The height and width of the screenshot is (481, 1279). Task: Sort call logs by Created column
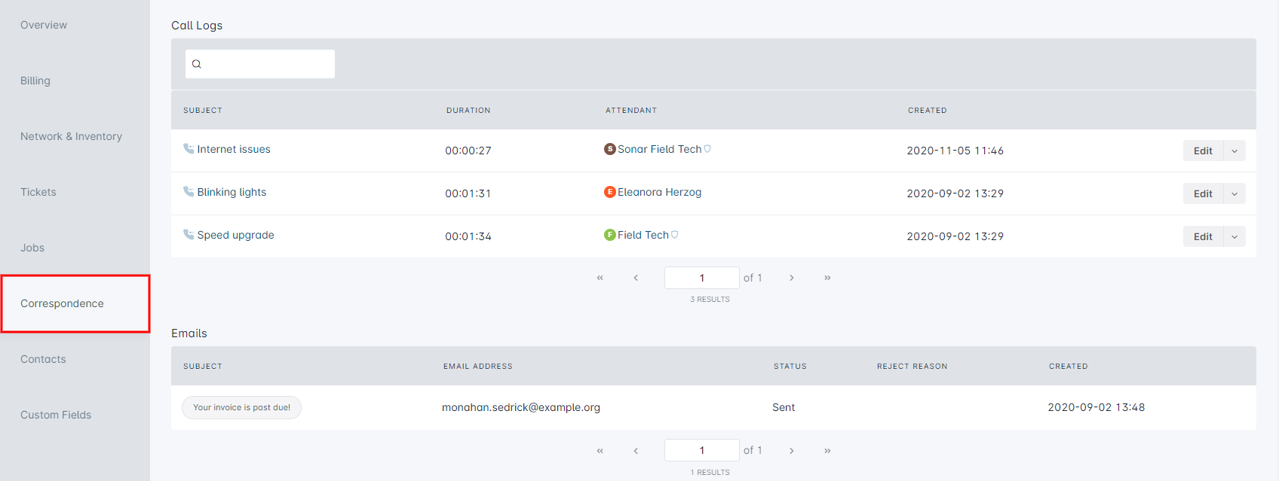(x=928, y=110)
